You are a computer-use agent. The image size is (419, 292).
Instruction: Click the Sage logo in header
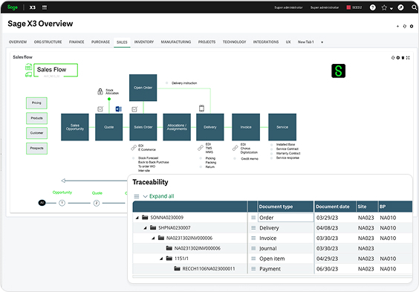(13, 7)
